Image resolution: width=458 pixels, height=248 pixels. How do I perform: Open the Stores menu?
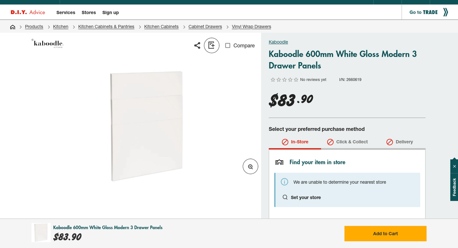click(x=88, y=12)
